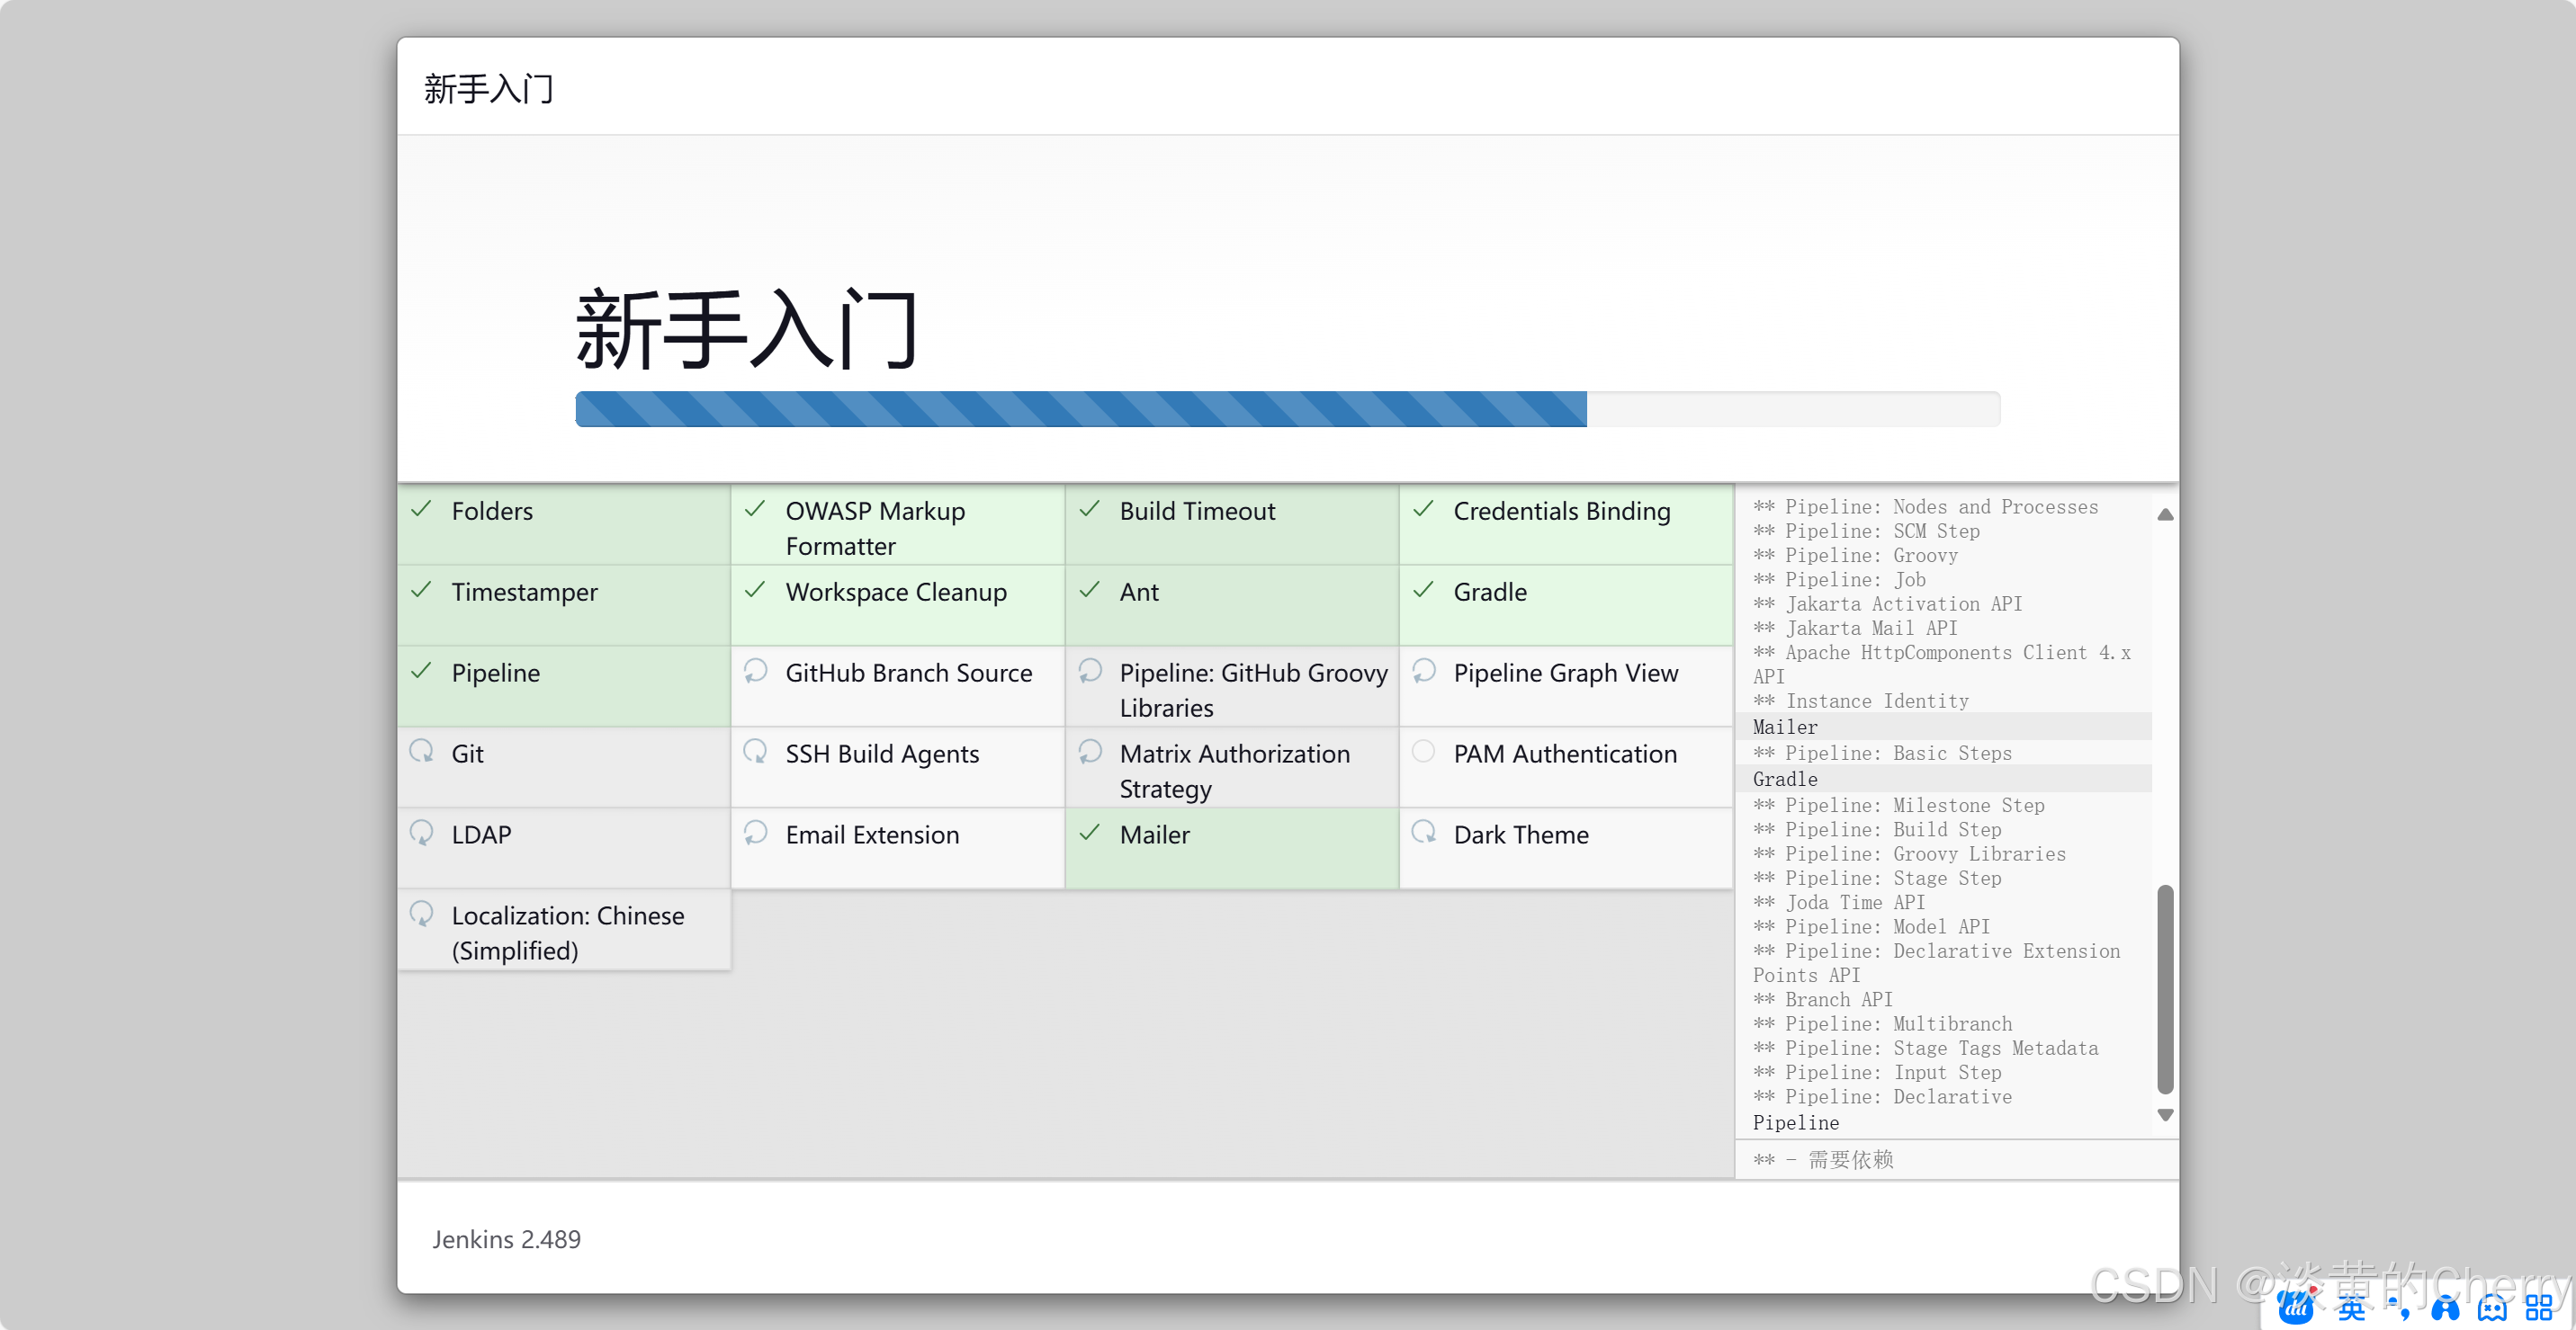This screenshot has width=2576, height=1330.
Task: Click the Gradle entry in the install log
Action: (x=1785, y=779)
